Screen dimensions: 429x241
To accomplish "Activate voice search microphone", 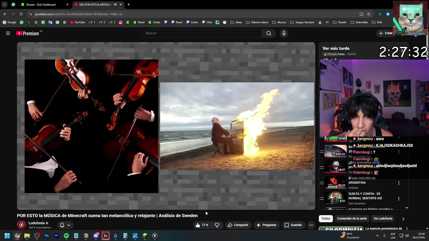I will [x=284, y=33].
